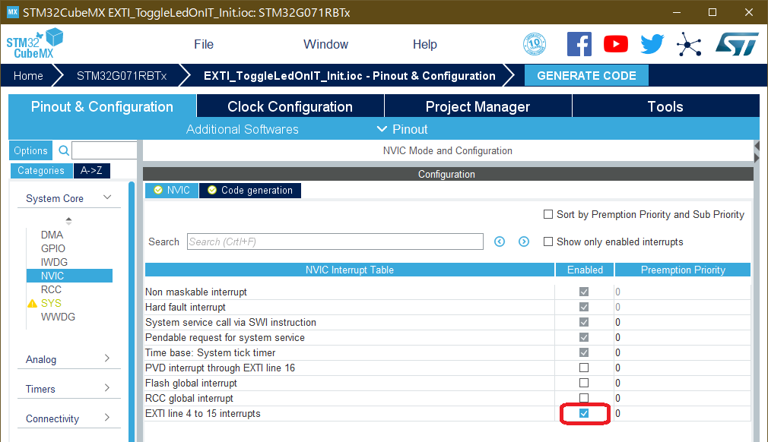This screenshot has height=442, width=768.
Task: Select the NVIC configuration tab
Action: [171, 190]
